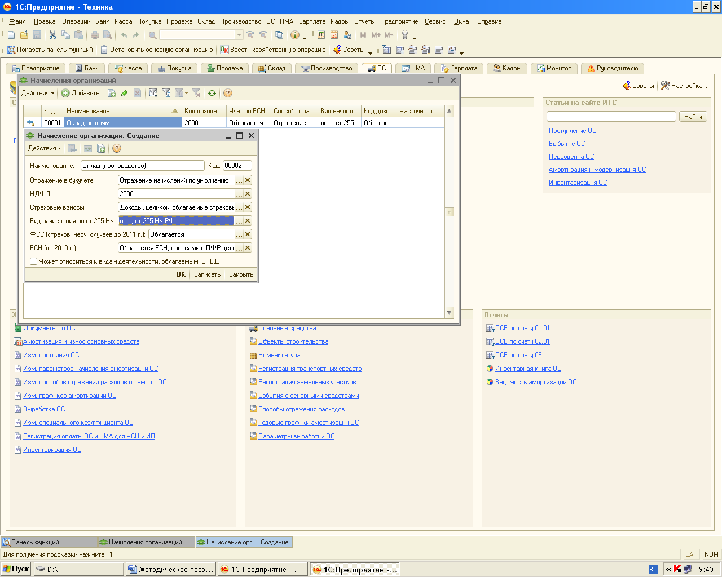This screenshot has width=722, height=577.
Task: Expand the search field dropdown arrow in toolbar
Action: 239,35
